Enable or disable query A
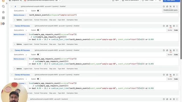 click(171, 7)
